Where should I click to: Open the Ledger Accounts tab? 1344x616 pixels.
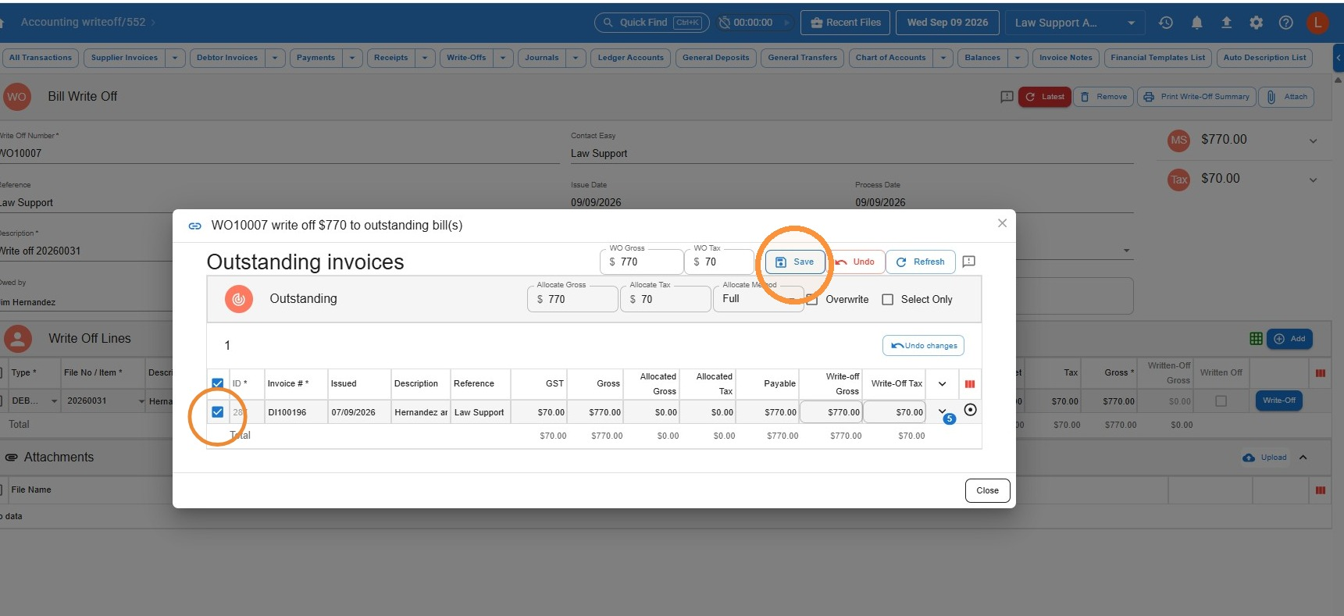click(x=630, y=58)
